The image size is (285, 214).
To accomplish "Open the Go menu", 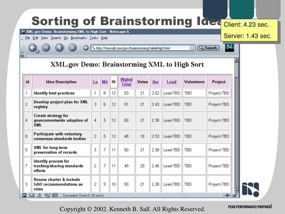I will [x=66, y=38].
